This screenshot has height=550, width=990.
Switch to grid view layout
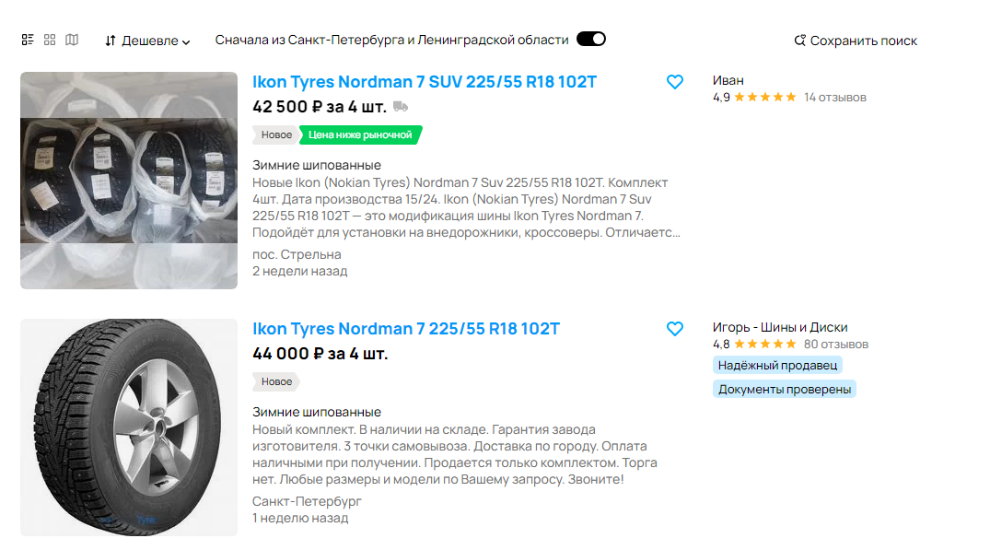click(50, 40)
